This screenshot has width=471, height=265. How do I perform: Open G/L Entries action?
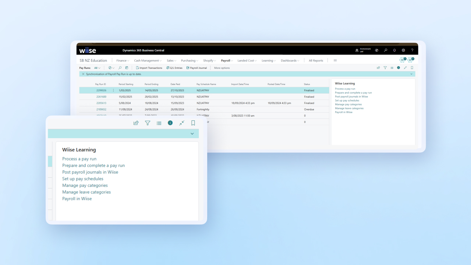[174, 68]
